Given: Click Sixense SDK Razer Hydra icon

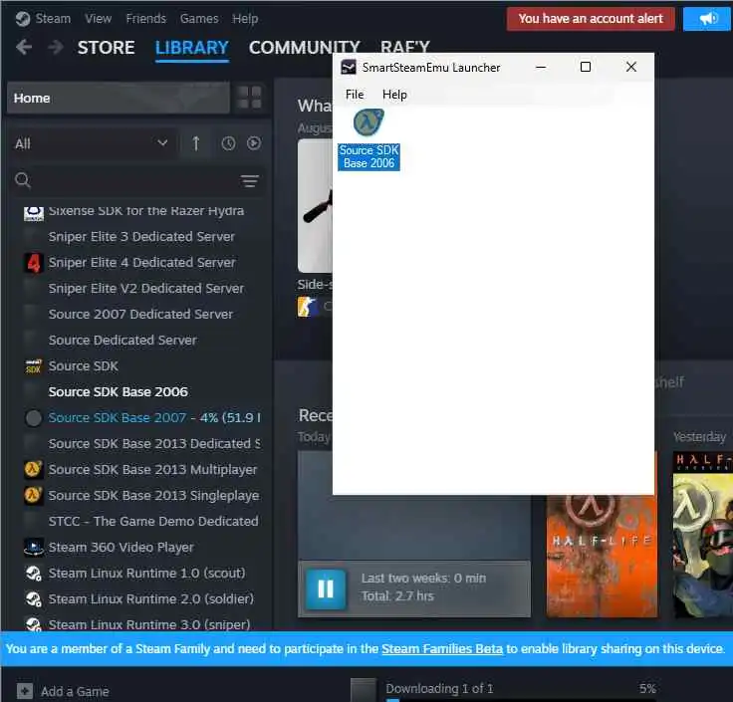Looking at the screenshot, I should click(34, 213).
